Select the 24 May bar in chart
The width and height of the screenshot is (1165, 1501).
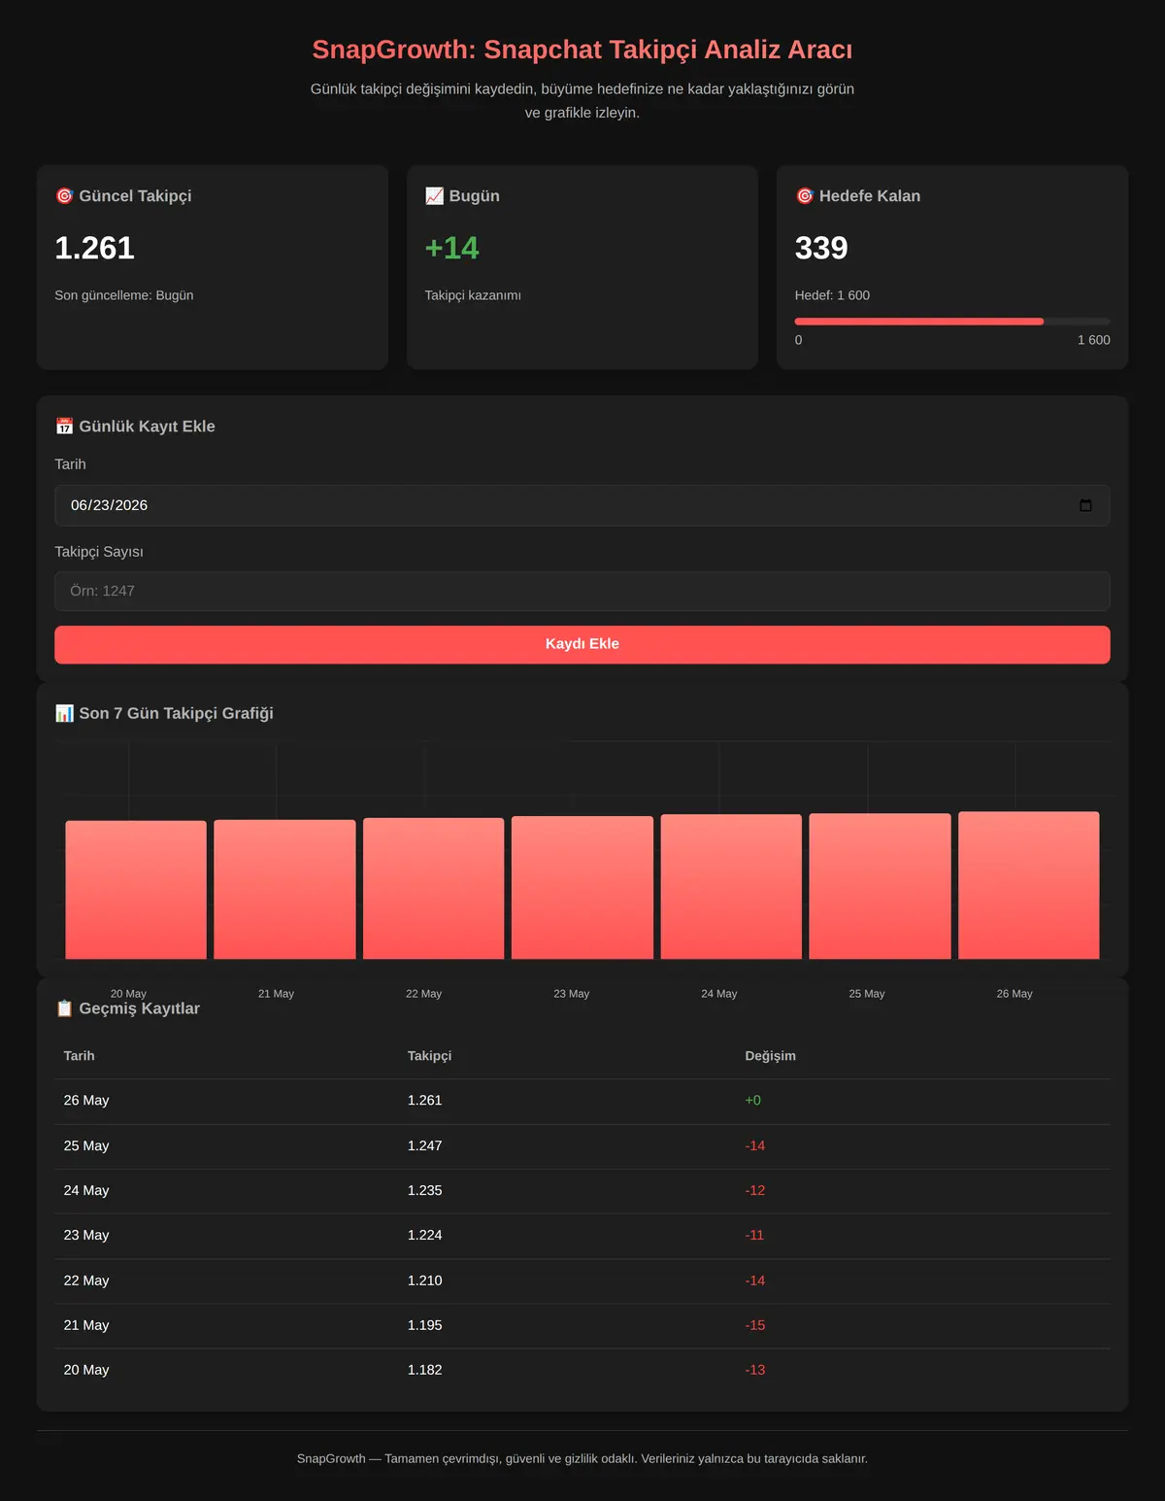(x=731, y=886)
